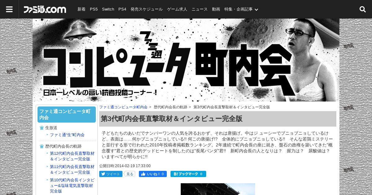The height and width of the screenshot is (195, 372).
Task: Click the 第3代町内会長直撃取材 article heading
Action: pos(218,119)
